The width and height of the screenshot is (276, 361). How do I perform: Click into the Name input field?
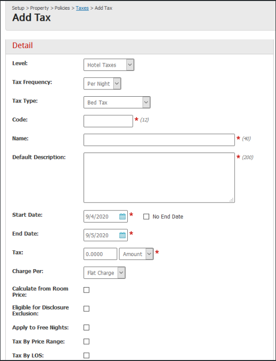(159, 140)
